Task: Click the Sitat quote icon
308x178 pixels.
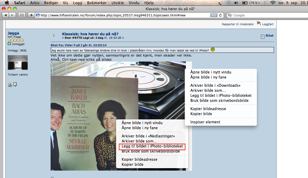Action: (x=263, y=37)
